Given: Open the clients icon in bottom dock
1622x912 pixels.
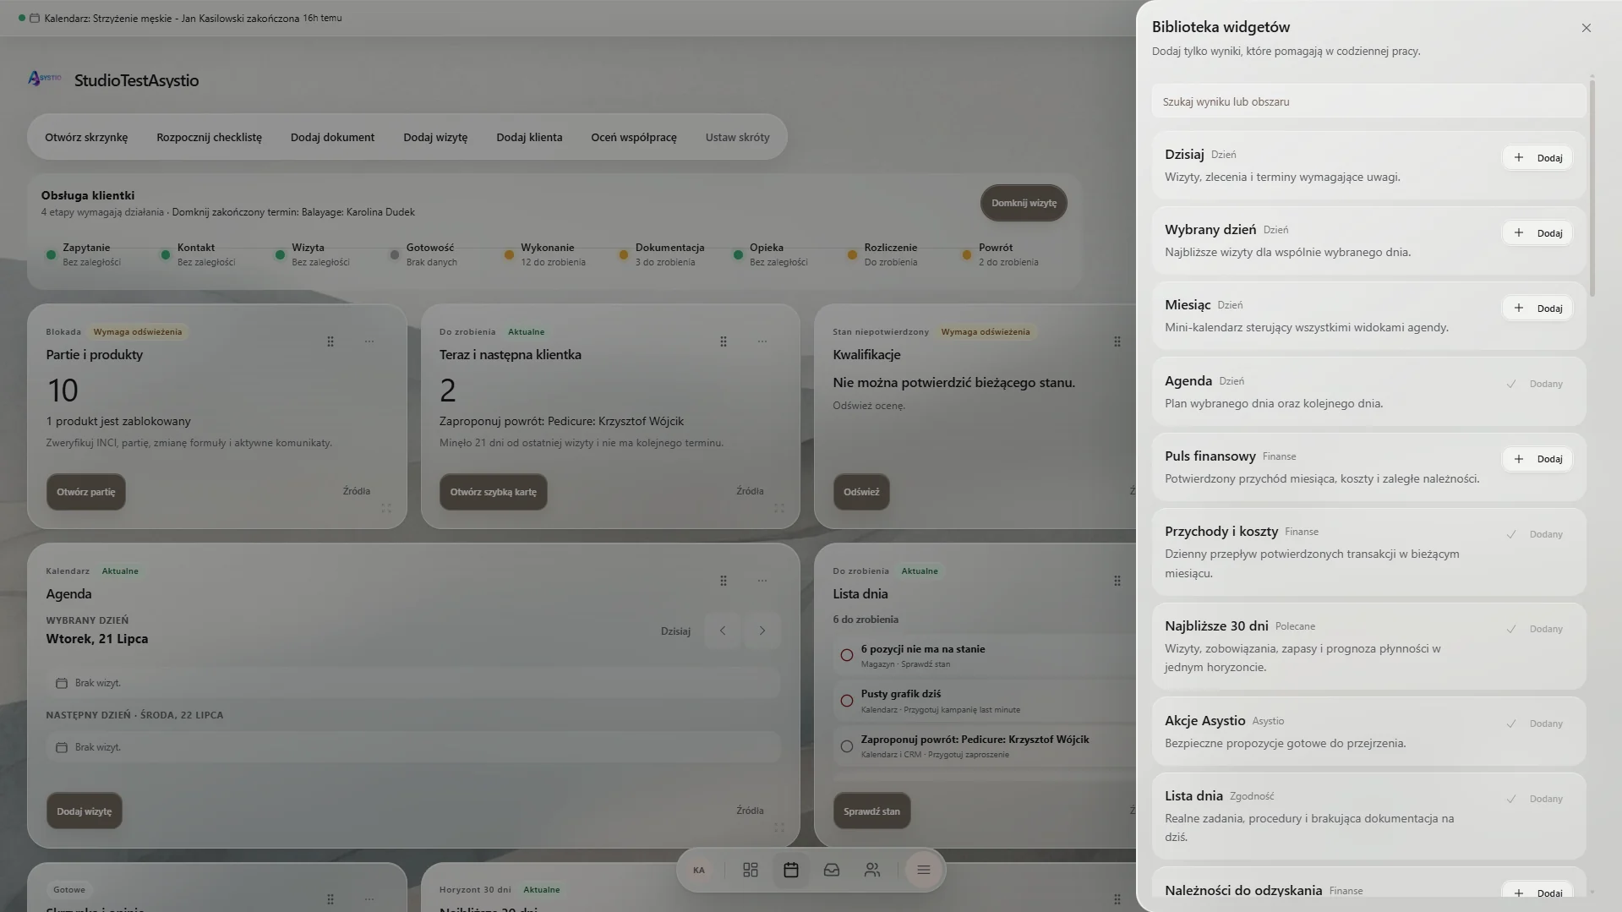Looking at the screenshot, I should [872, 870].
